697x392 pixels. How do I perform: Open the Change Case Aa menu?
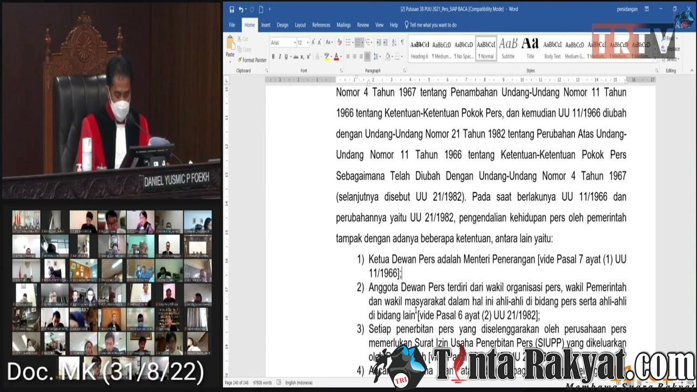pos(329,42)
